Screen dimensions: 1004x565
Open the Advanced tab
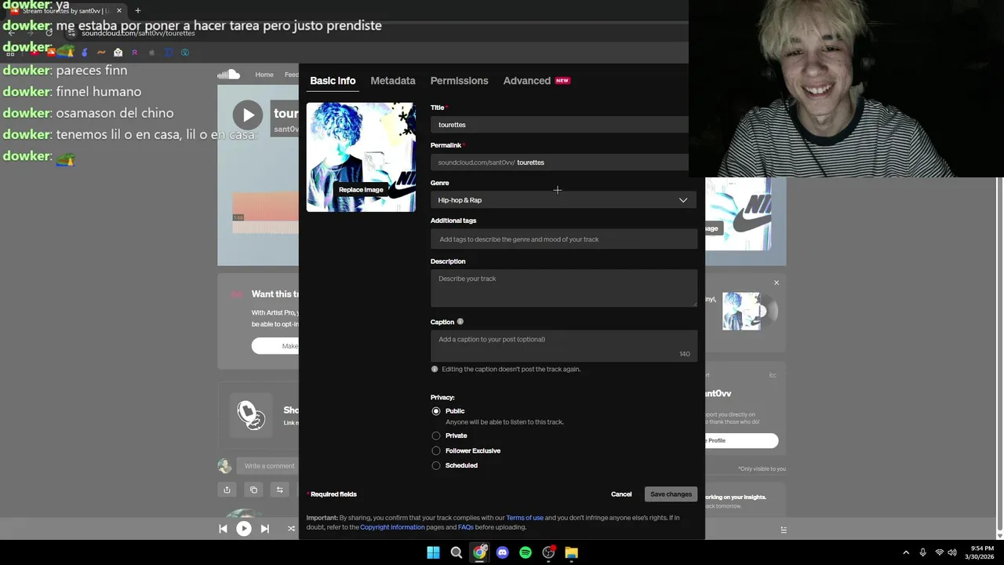tap(527, 81)
